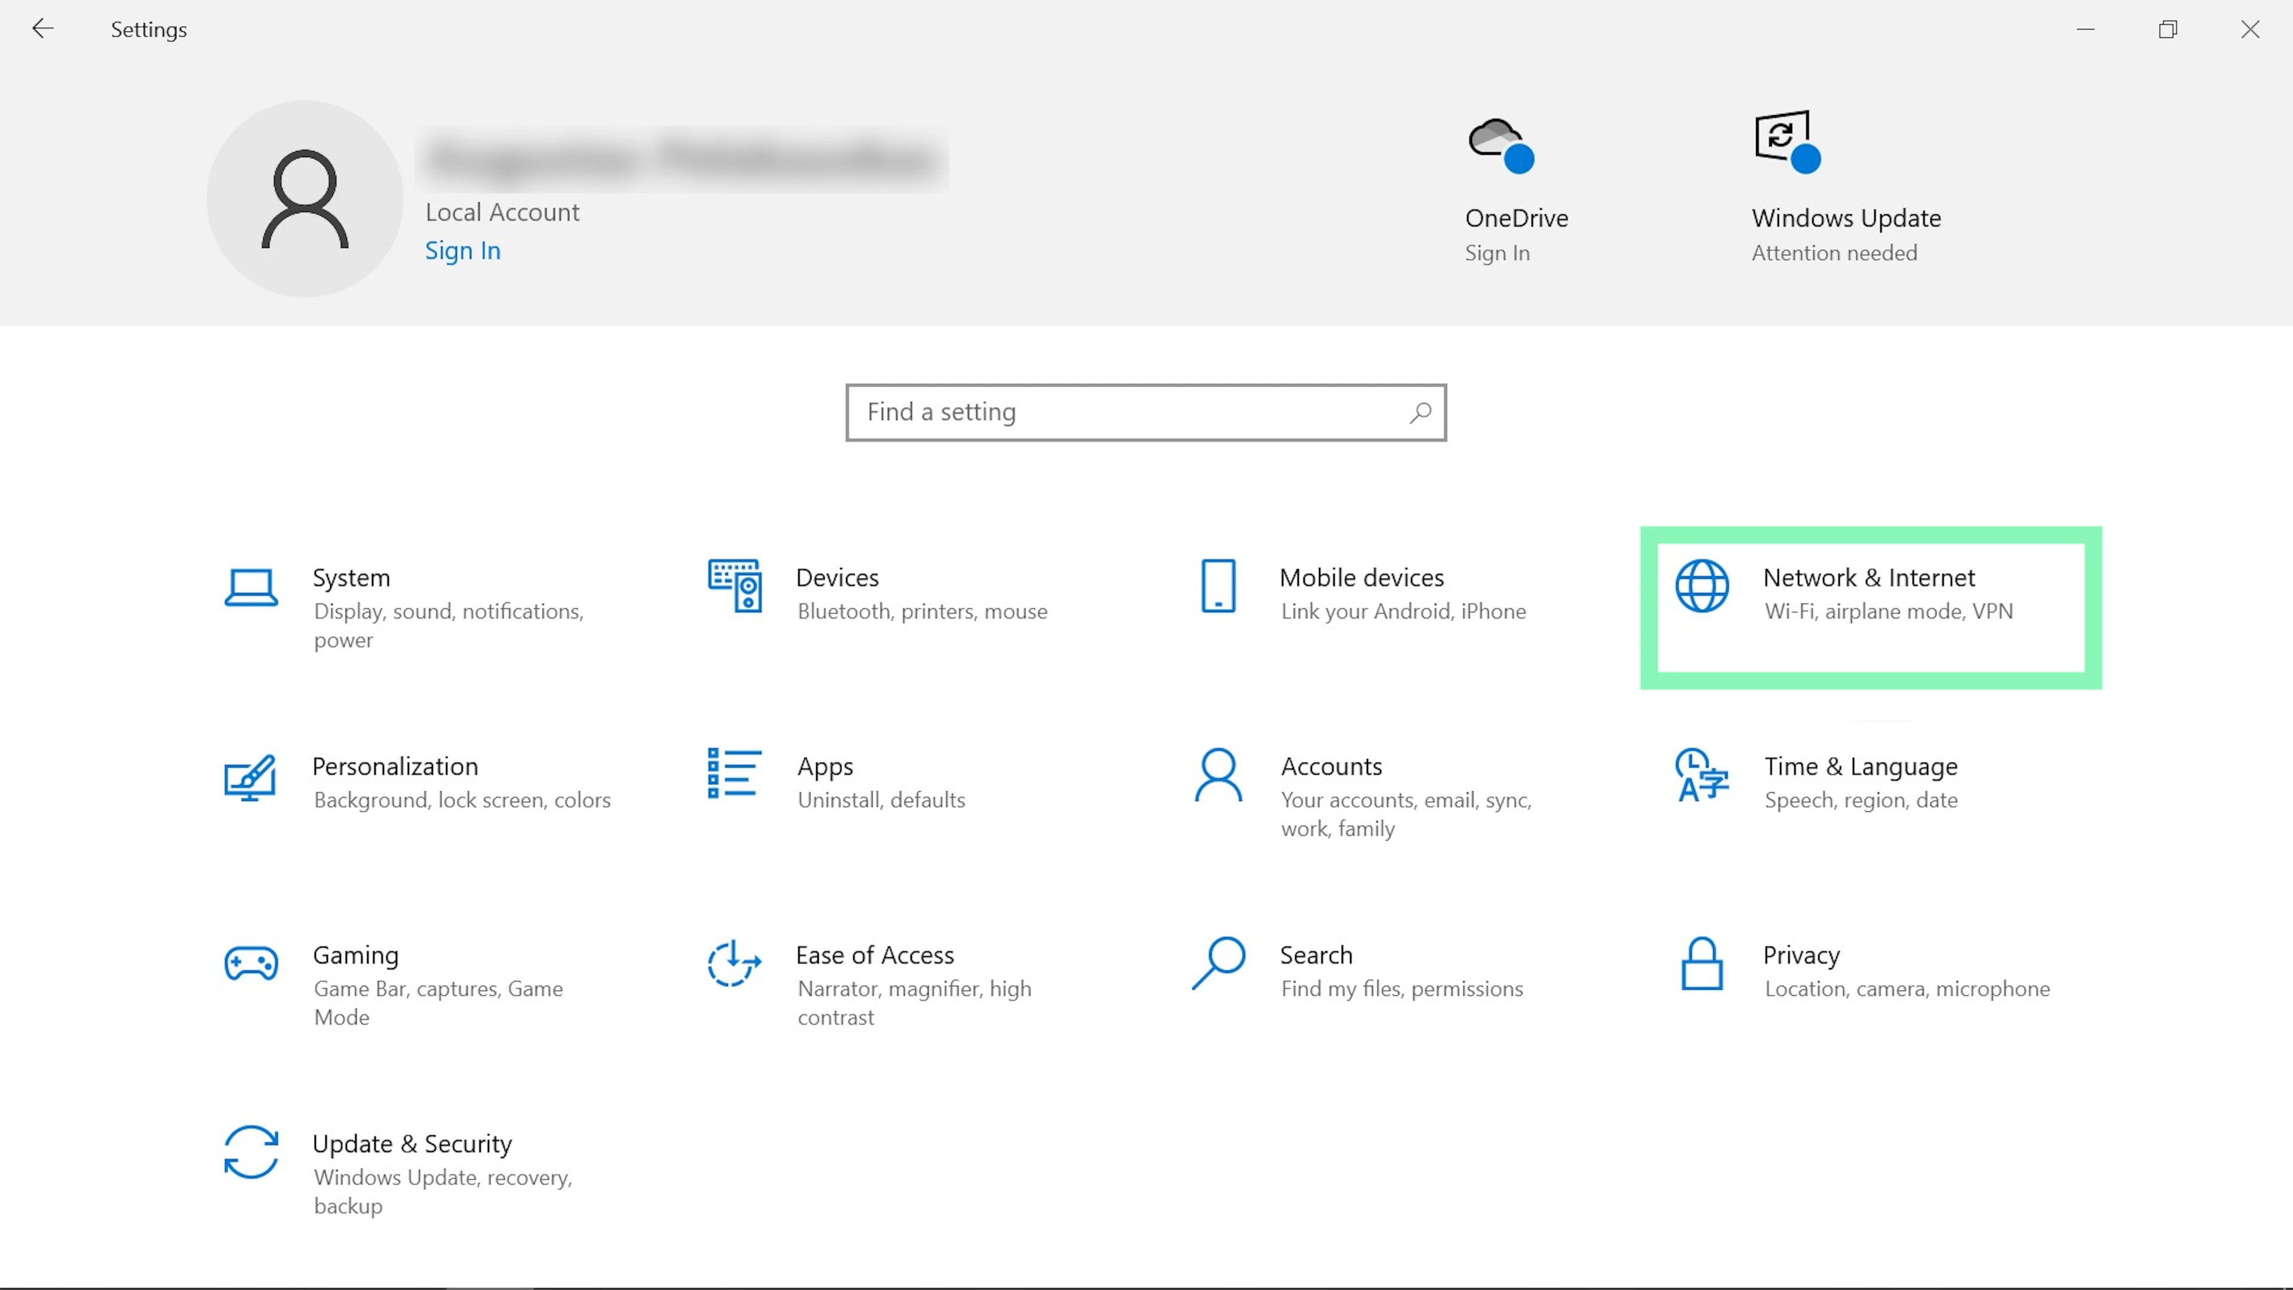This screenshot has height=1290, width=2293.
Task: Click 'Display, sound, notifications, power' description
Action: 448,625
